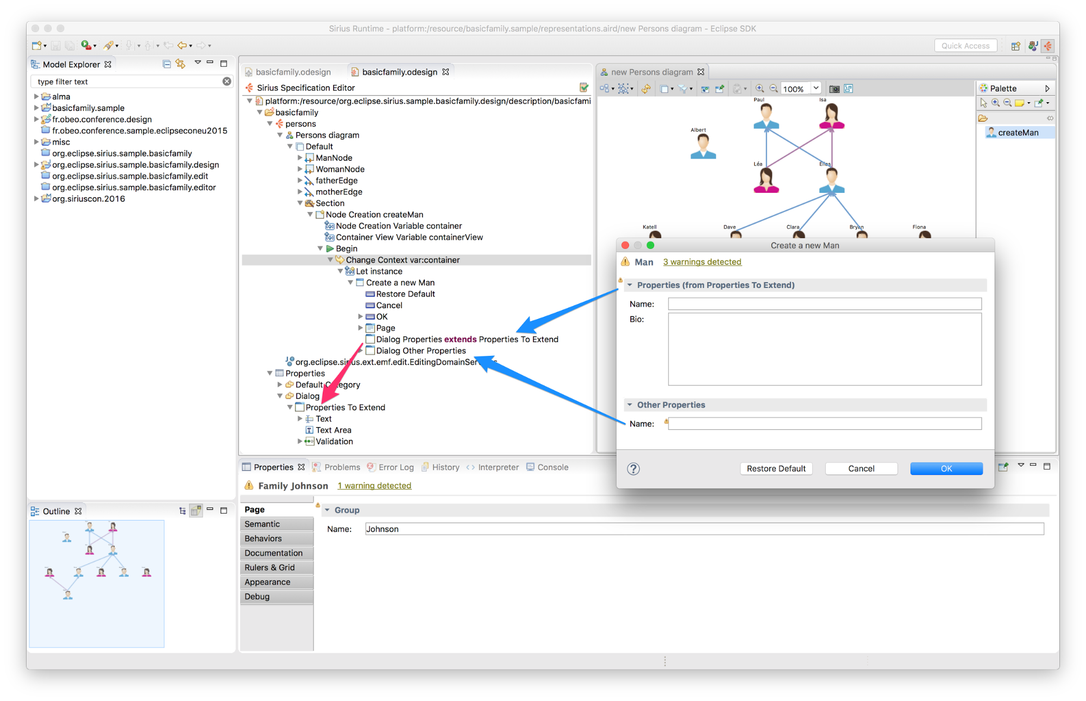Image resolution: width=1086 pixels, height=701 pixels.
Task: Open the Filters funnel icon
Action: click(x=683, y=89)
